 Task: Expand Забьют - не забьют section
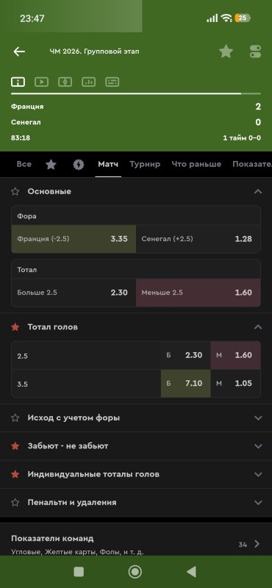258,446
